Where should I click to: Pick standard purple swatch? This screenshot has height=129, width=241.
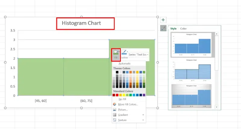coord(144,95)
